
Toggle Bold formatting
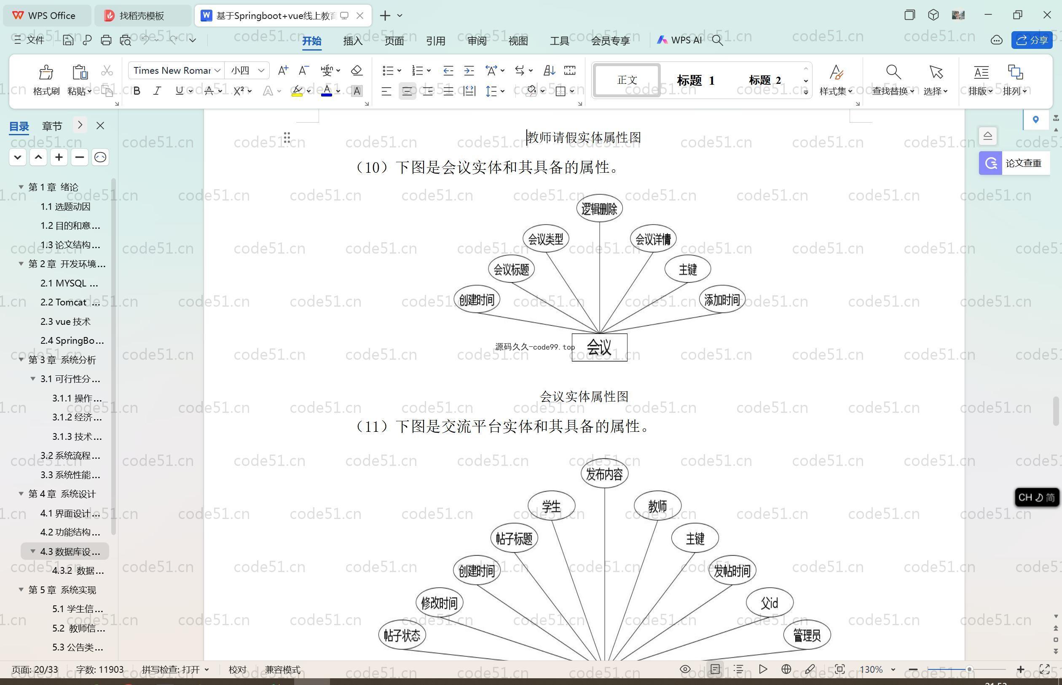(137, 91)
